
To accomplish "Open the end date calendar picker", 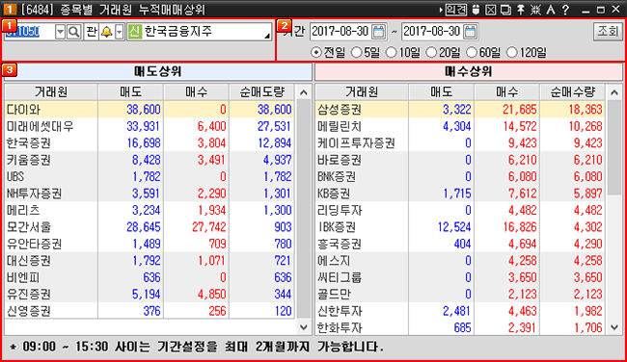I will 471,32.
